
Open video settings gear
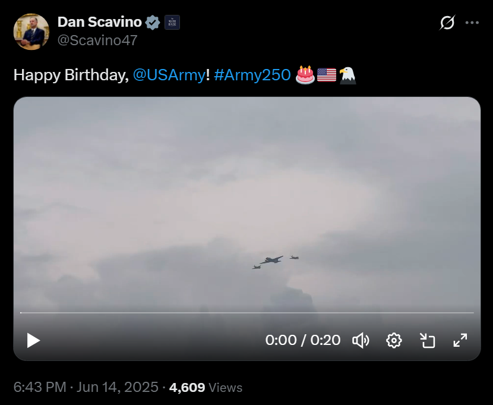coord(394,340)
